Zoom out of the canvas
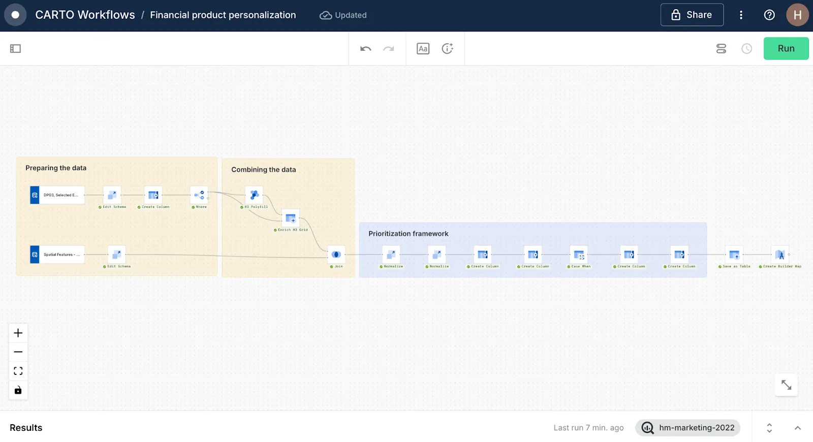 (x=18, y=352)
